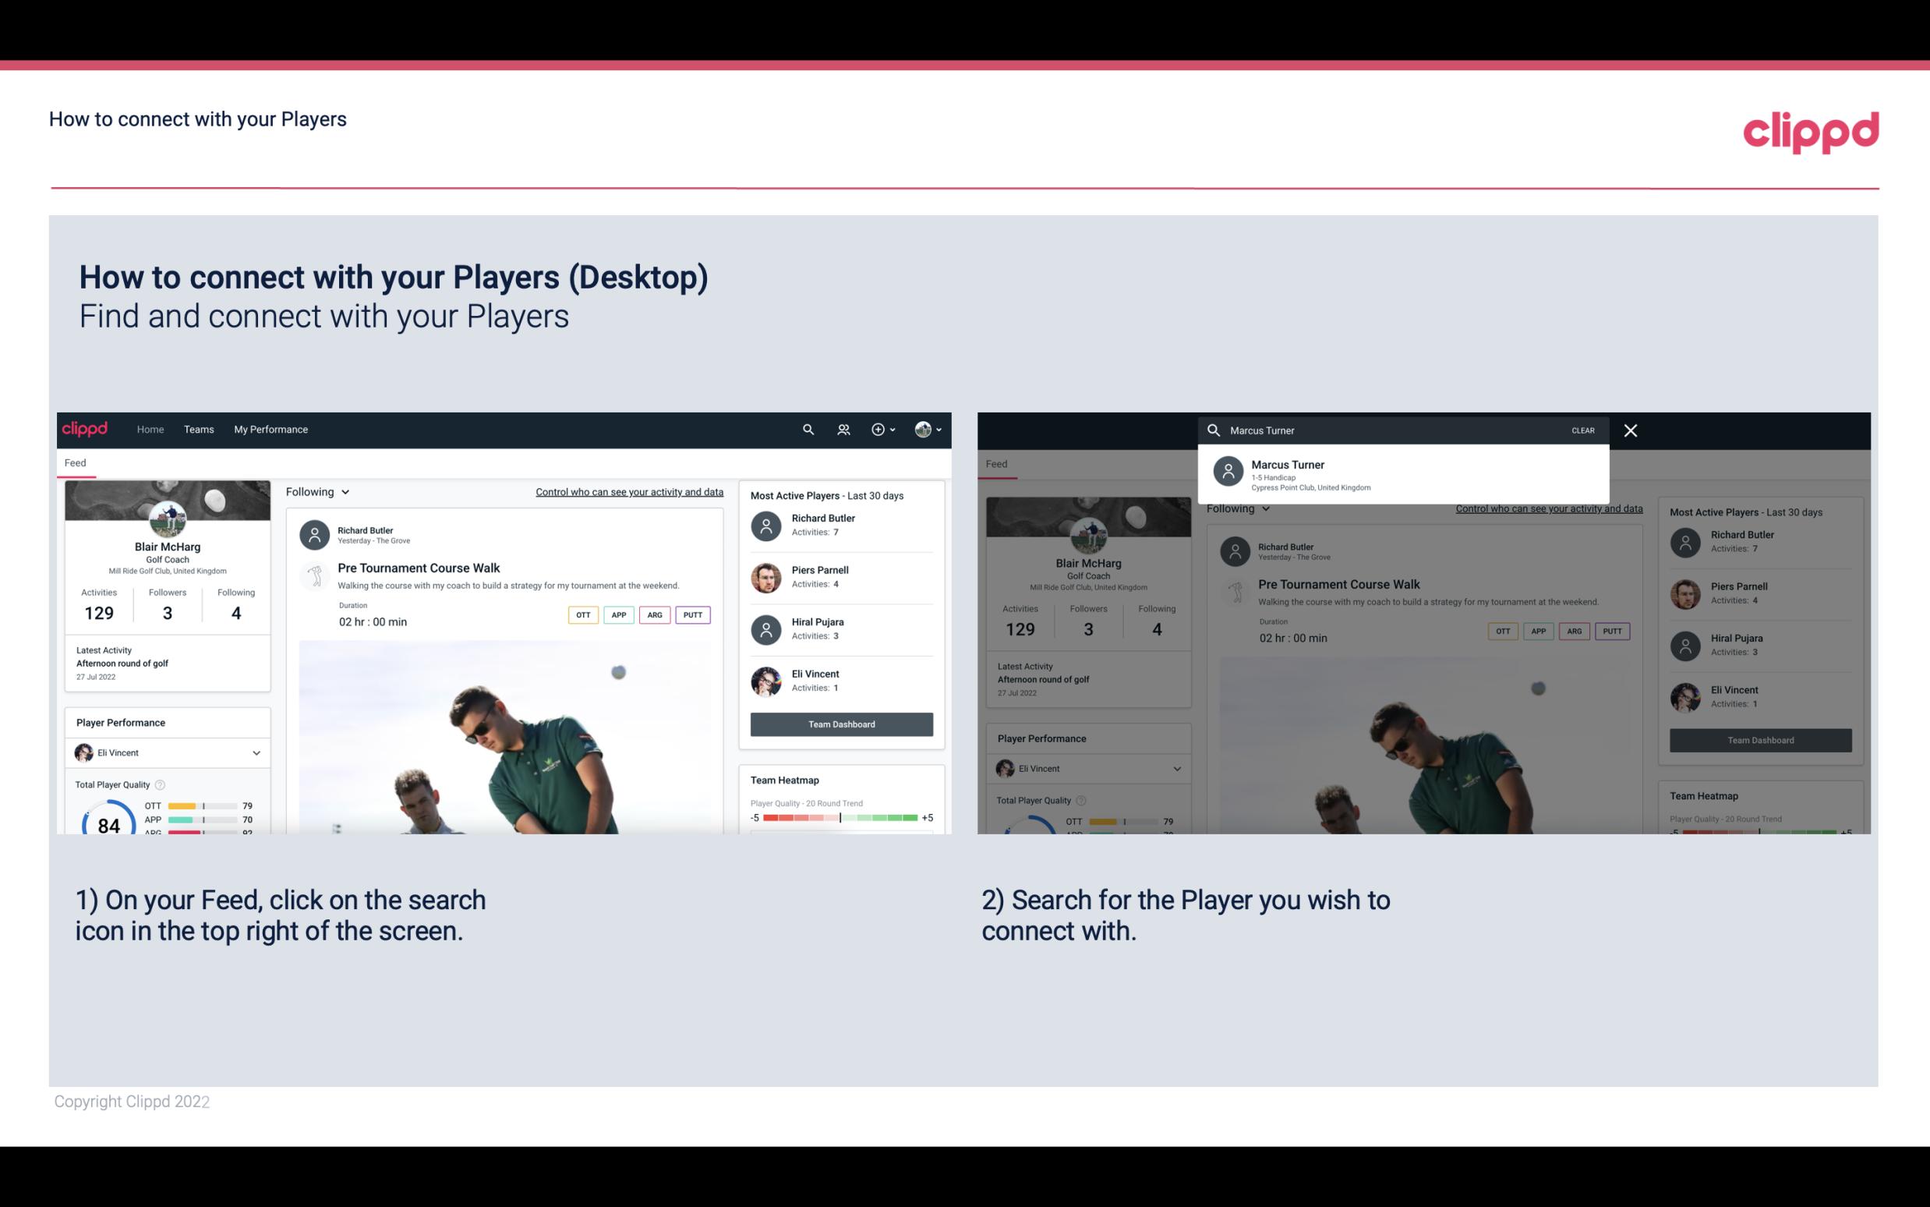The height and width of the screenshot is (1207, 1930).
Task: Click the Clear button in search bar
Action: pyautogui.click(x=1582, y=430)
